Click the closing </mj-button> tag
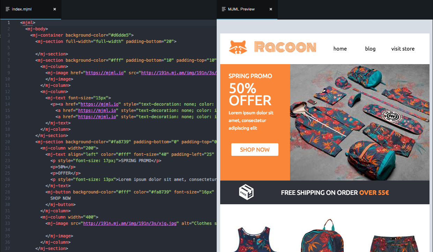Viewport: 433px width, 252px height. coord(60,205)
